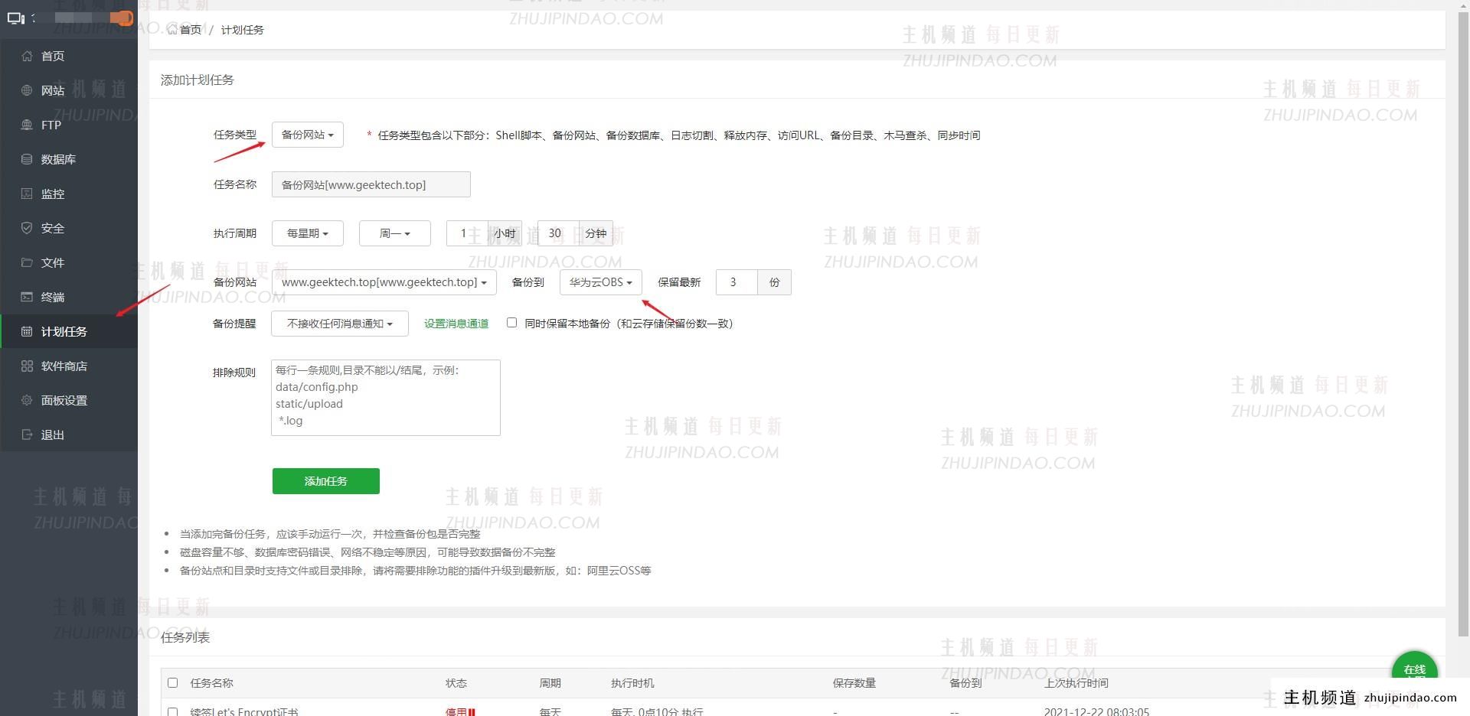This screenshot has width=1470, height=716.
Task: Click the FTP icon in sidebar
Action: click(x=27, y=125)
